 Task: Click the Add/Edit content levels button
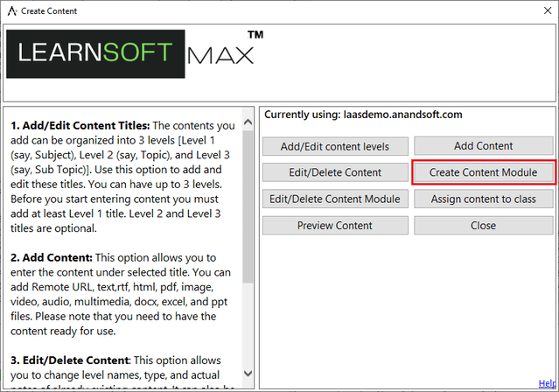334,146
